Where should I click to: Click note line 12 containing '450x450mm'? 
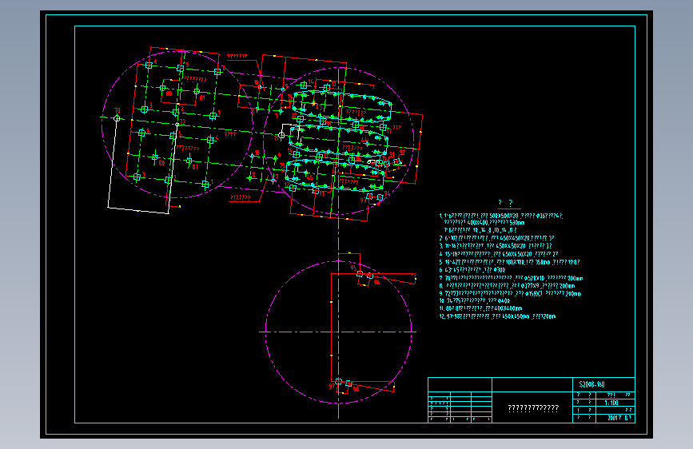click(x=497, y=316)
